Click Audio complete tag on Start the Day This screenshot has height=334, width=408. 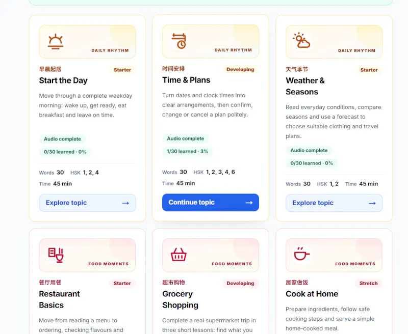pyautogui.click(x=62, y=139)
